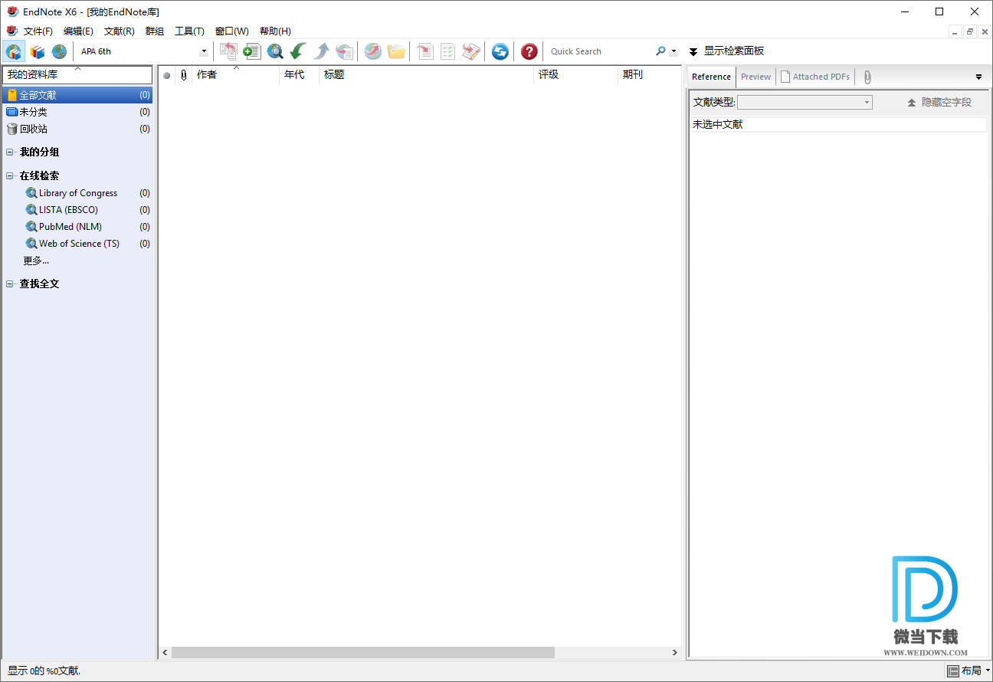Collapse the 在线检索 group

click(x=10, y=176)
